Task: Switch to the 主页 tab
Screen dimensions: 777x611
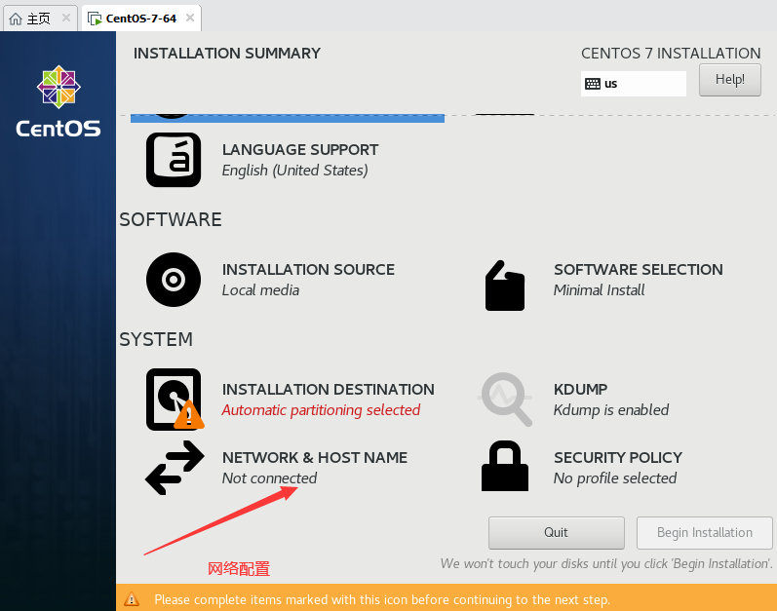Action: click(40, 19)
